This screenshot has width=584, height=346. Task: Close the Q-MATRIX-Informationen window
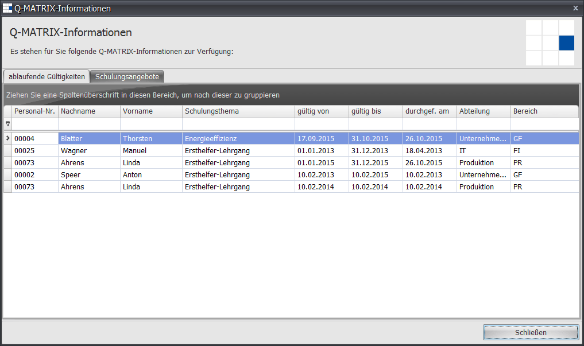click(x=575, y=8)
